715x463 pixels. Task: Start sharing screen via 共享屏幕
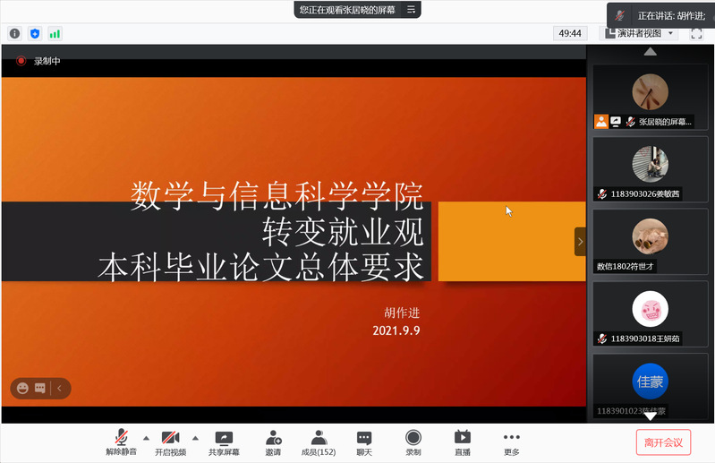tap(224, 442)
